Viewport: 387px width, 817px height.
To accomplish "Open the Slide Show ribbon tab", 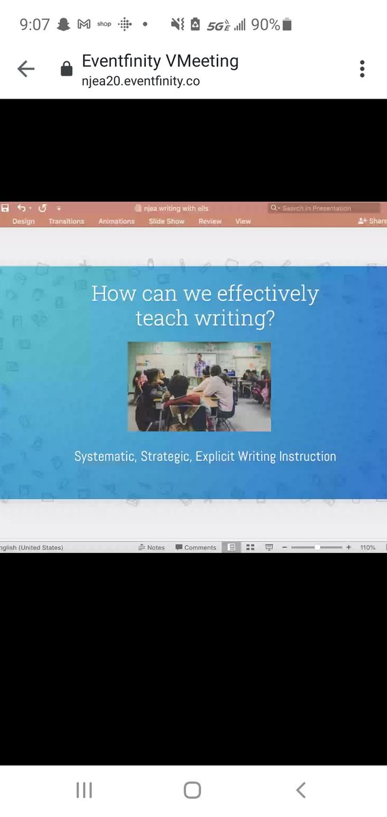I will [166, 221].
